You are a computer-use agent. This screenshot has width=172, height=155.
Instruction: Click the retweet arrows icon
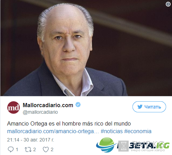tap(28, 149)
